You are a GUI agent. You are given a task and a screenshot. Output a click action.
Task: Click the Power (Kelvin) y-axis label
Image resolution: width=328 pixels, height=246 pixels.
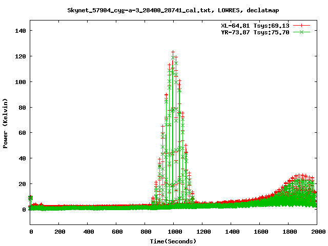click(6, 123)
